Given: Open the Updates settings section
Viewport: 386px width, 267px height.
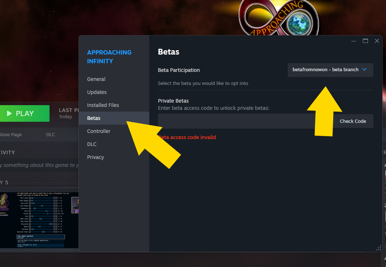Looking at the screenshot, I should (114, 92).
